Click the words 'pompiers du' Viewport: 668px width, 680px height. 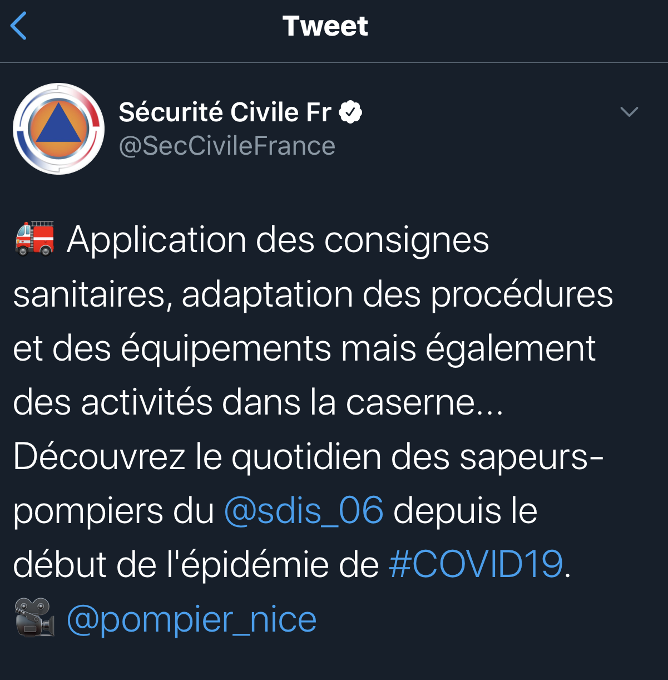[113, 511]
